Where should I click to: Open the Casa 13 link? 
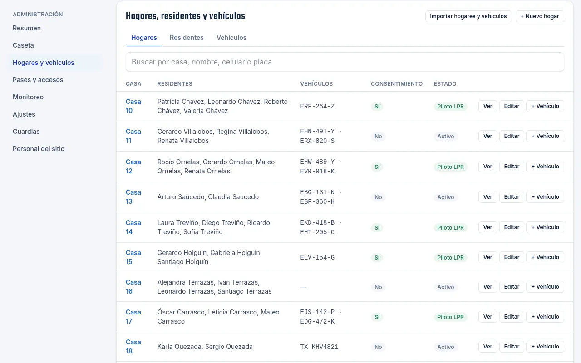(x=133, y=197)
